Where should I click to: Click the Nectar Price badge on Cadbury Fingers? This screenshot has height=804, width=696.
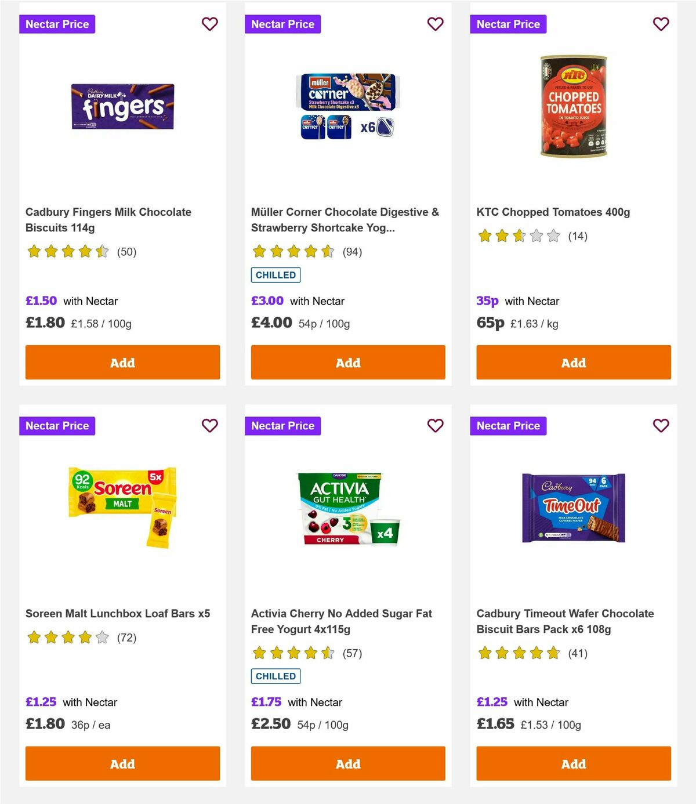[57, 24]
